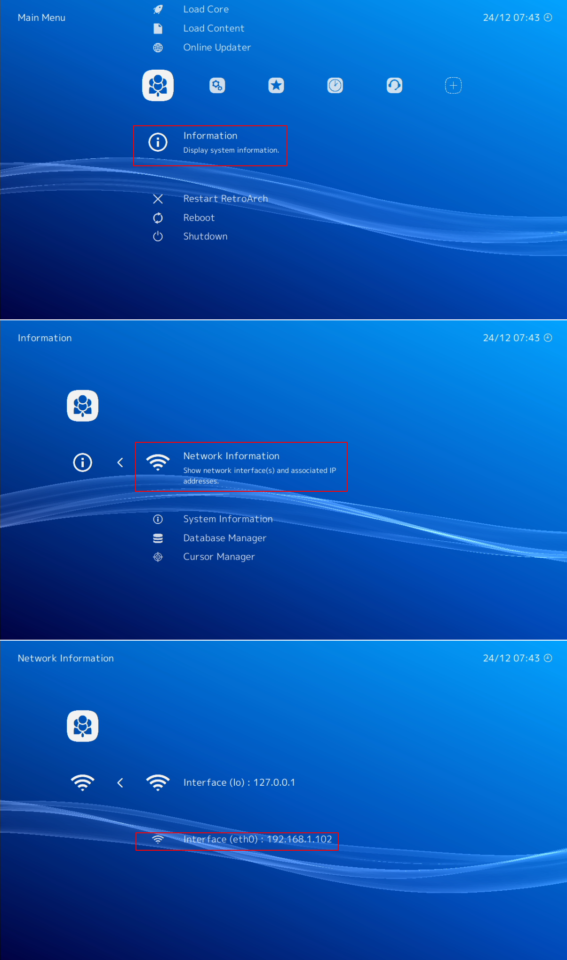Screen dimensions: 567x960
Task: Switch to the Settings gears tab icon
Action: pyautogui.click(x=217, y=85)
